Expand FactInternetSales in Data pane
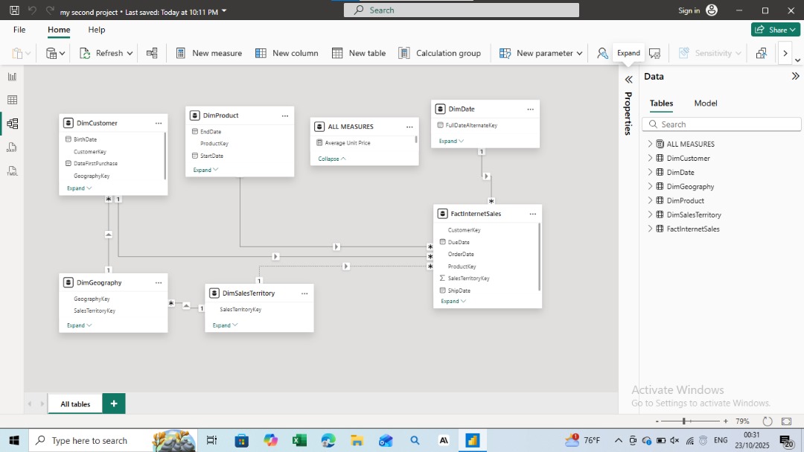The image size is (804, 452). point(650,229)
